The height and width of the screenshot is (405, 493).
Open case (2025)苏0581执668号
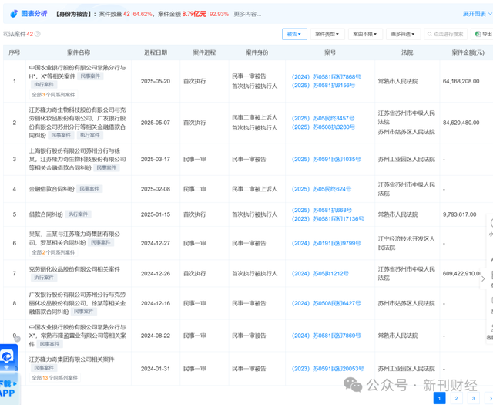click(x=322, y=210)
